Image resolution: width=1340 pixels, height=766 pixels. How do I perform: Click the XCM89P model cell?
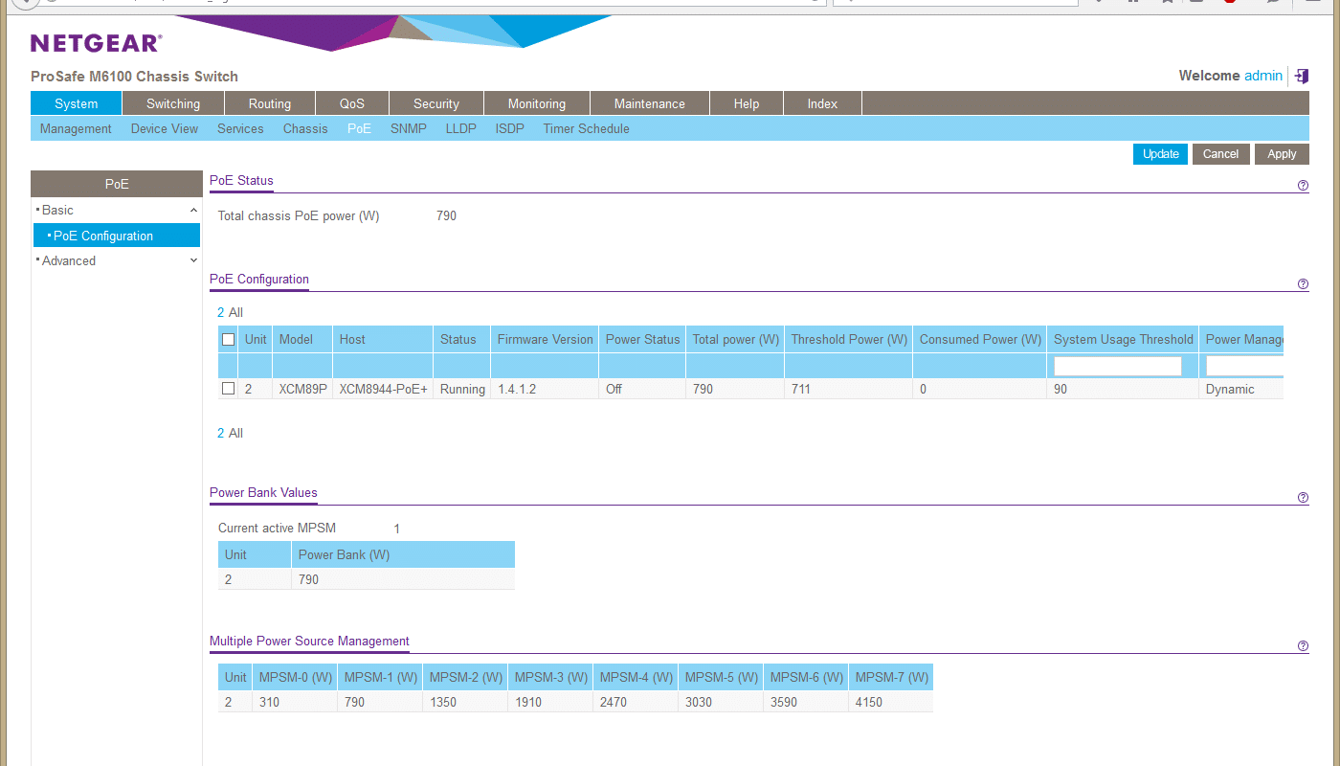(x=302, y=389)
